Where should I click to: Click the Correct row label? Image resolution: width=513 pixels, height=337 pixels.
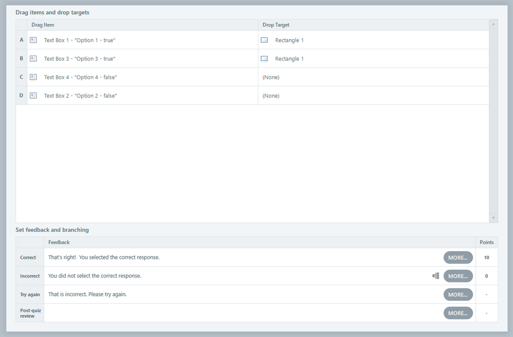tap(30, 257)
